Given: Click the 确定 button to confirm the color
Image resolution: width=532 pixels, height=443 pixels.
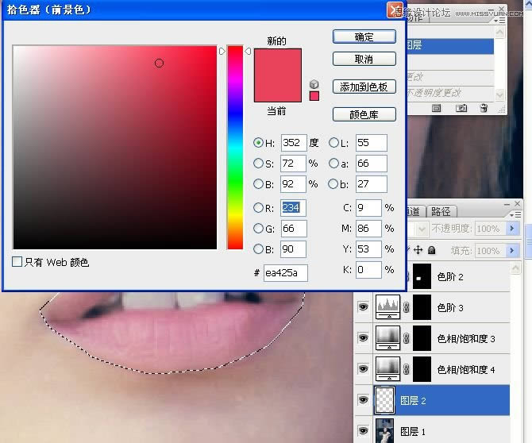Looking at the screenshot, I should [x=364, y=37].
